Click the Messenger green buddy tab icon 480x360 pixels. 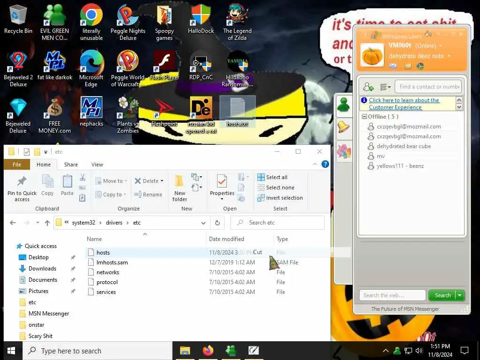pyautogui.click(x=344, y=105)
